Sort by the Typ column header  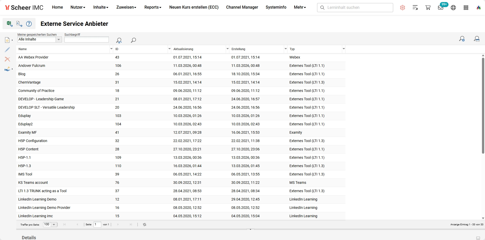(x=292, y=49)
